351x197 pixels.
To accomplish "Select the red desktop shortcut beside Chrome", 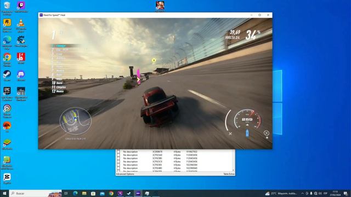I will point(21,57).
